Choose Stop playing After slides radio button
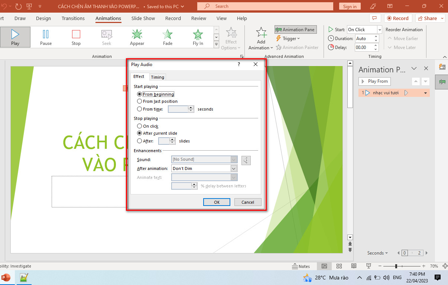The height and width of the screenshot is (285, 448). pyautogui.click(x=139, y=141)
